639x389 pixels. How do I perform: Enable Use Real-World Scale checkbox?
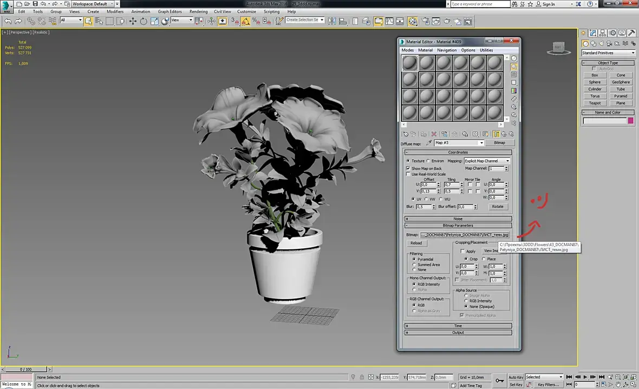coord(408,174)
